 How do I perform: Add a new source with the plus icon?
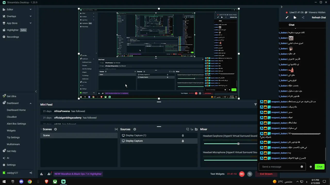(x=135, y=129)
